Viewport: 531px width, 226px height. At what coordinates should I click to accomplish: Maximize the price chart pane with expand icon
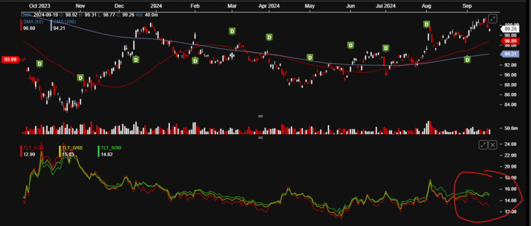coord(493,19)
